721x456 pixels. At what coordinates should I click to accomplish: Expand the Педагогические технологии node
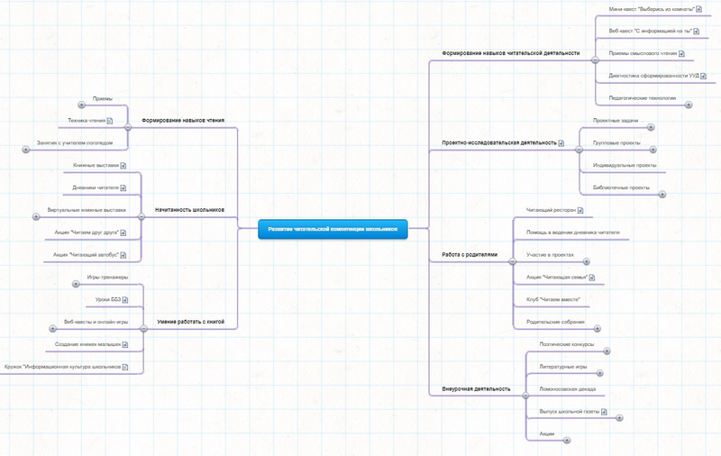689,105
